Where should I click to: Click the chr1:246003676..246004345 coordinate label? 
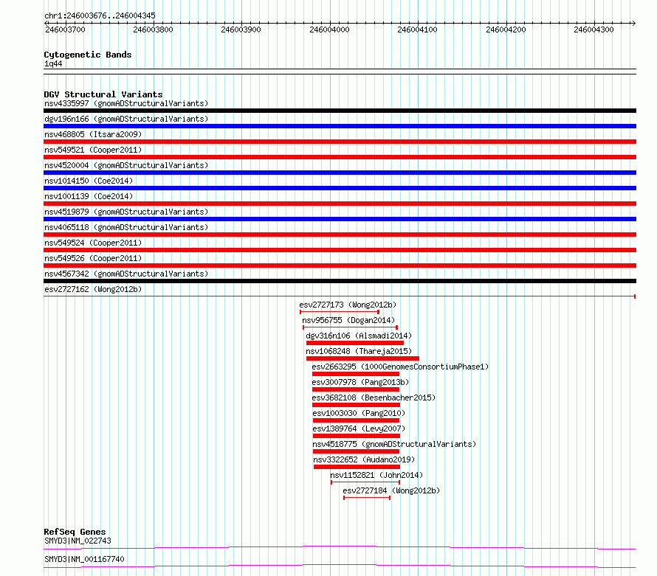(100, 15)
